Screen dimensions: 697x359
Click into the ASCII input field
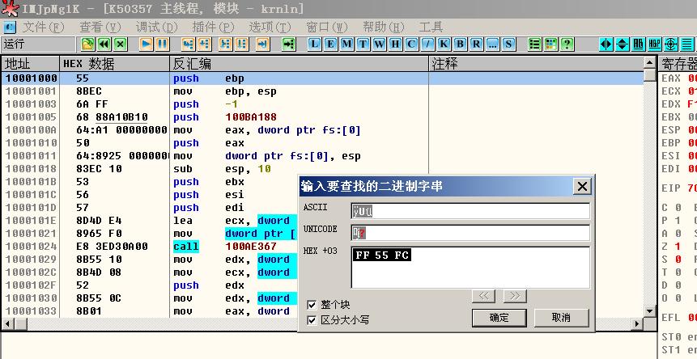(x=470, y=211)
